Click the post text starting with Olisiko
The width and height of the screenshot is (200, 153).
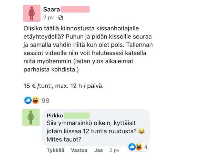coord(88,49)
